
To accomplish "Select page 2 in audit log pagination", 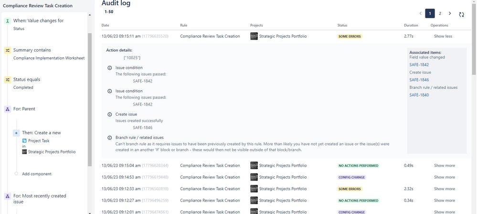I will [440, 13].
